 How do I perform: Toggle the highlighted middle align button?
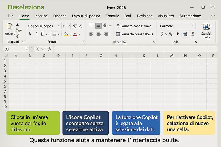[x=98, y=26]
